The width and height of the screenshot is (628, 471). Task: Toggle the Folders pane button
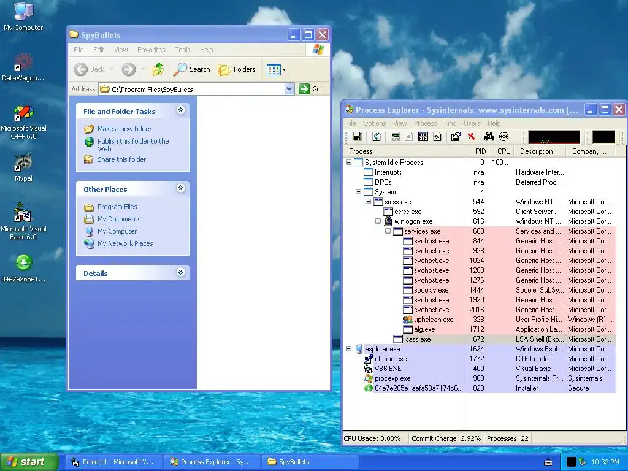[237, 69]
